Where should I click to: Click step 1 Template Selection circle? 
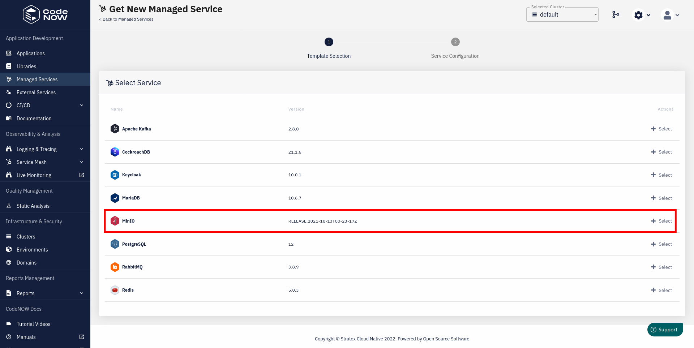click(329, 42)
